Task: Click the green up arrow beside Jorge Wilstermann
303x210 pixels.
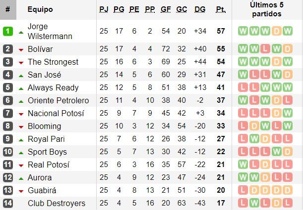Action: coord(21,32)
